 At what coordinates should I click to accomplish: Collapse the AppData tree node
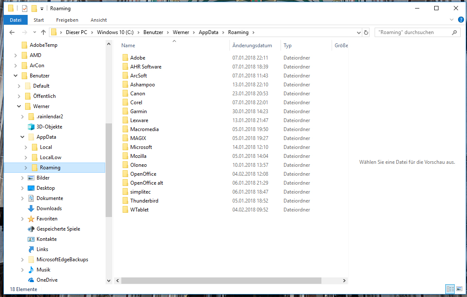click(x=22, y=137)
